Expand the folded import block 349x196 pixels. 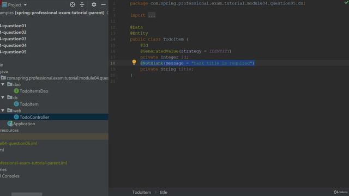click(x=152, y=15)
